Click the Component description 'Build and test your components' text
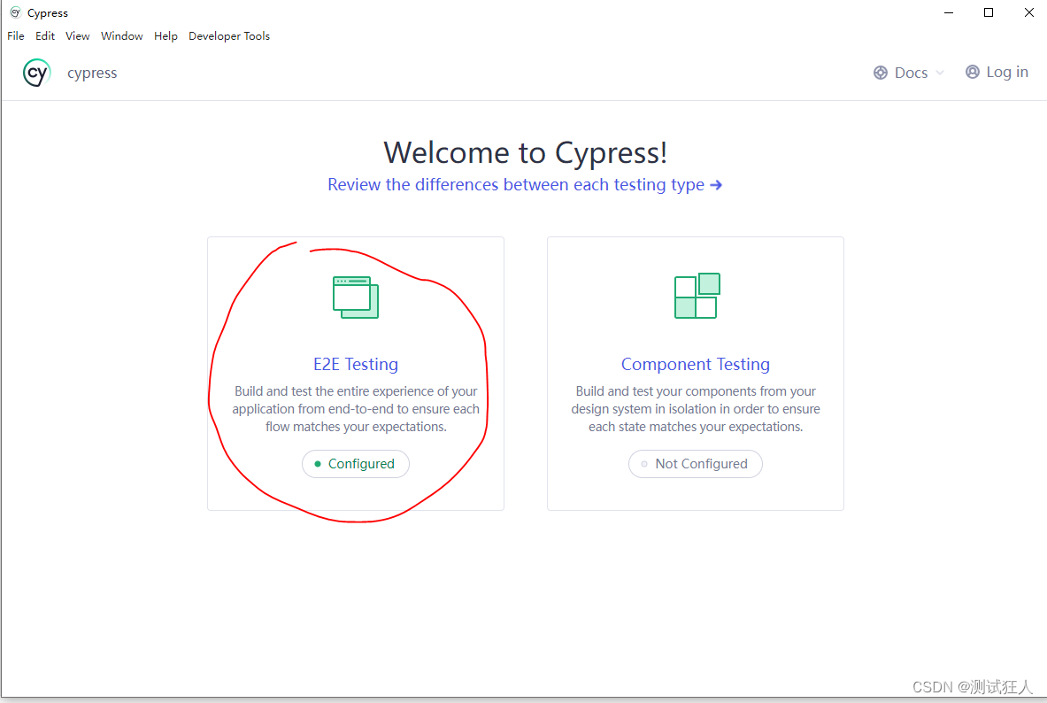1047x703 pixels. 695,409
